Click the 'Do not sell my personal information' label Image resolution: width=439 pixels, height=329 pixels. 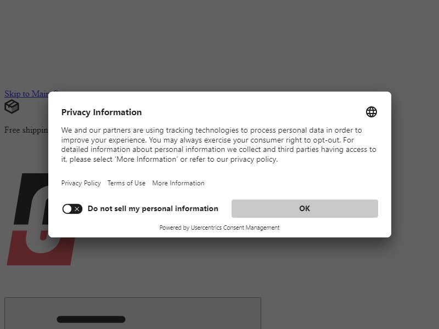(153, 209)
